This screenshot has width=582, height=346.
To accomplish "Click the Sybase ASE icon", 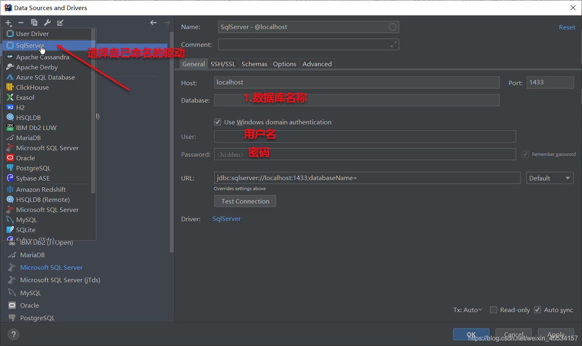I will (x=10, y=178).
